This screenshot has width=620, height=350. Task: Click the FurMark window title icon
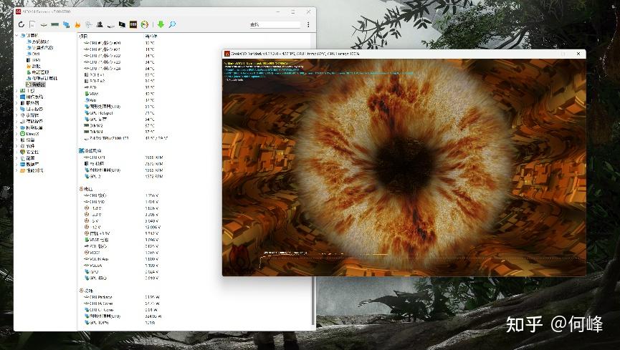(227, 54)
